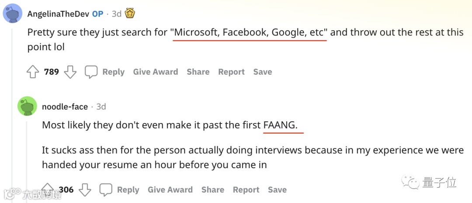Click AngelinaTheDev's avatar icon

tap(13, 13)
